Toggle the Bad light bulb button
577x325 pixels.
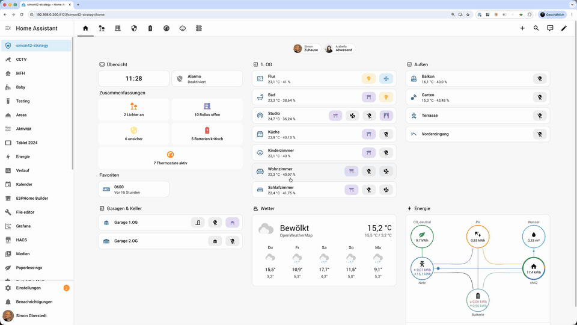tap(386, 97)
